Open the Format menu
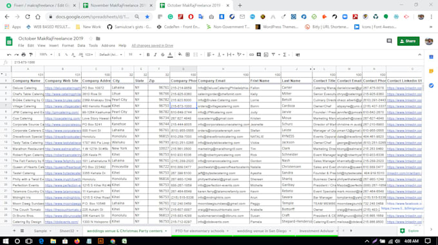The image size is (438, 245). pyautogui.click(x=68, y=46)
